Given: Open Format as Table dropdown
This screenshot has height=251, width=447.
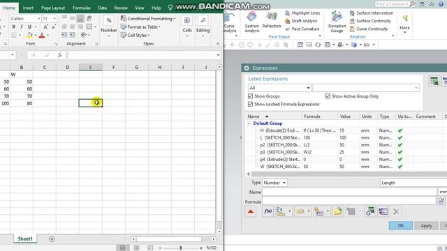Looking at the screenshot, I should point(140,26).
